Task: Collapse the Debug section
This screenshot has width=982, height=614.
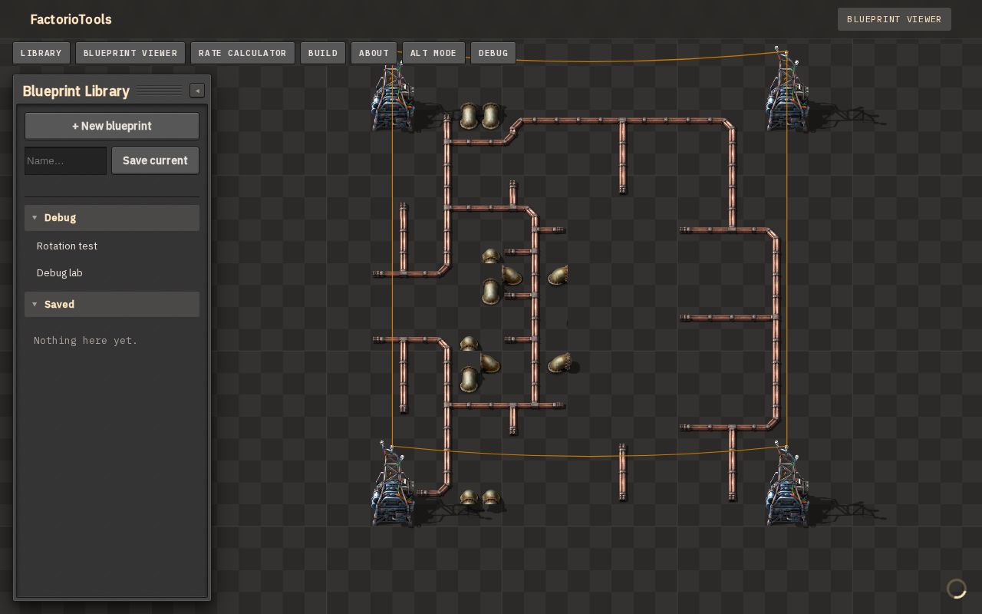Action: (112, 218)
